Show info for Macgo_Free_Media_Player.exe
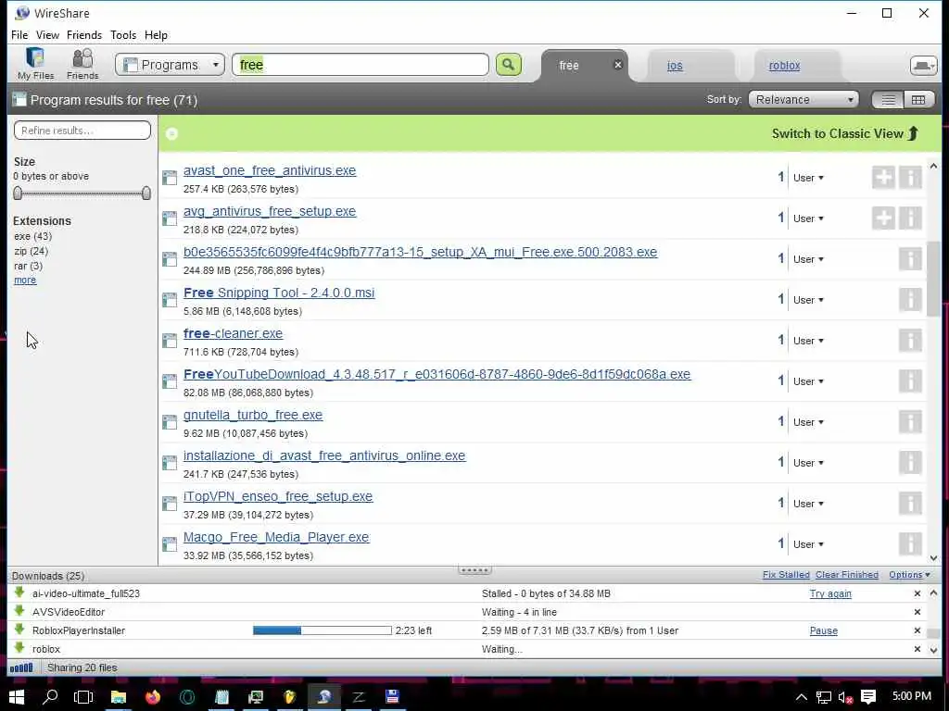This screenshot has height=711, width=949. click(910, 543)
